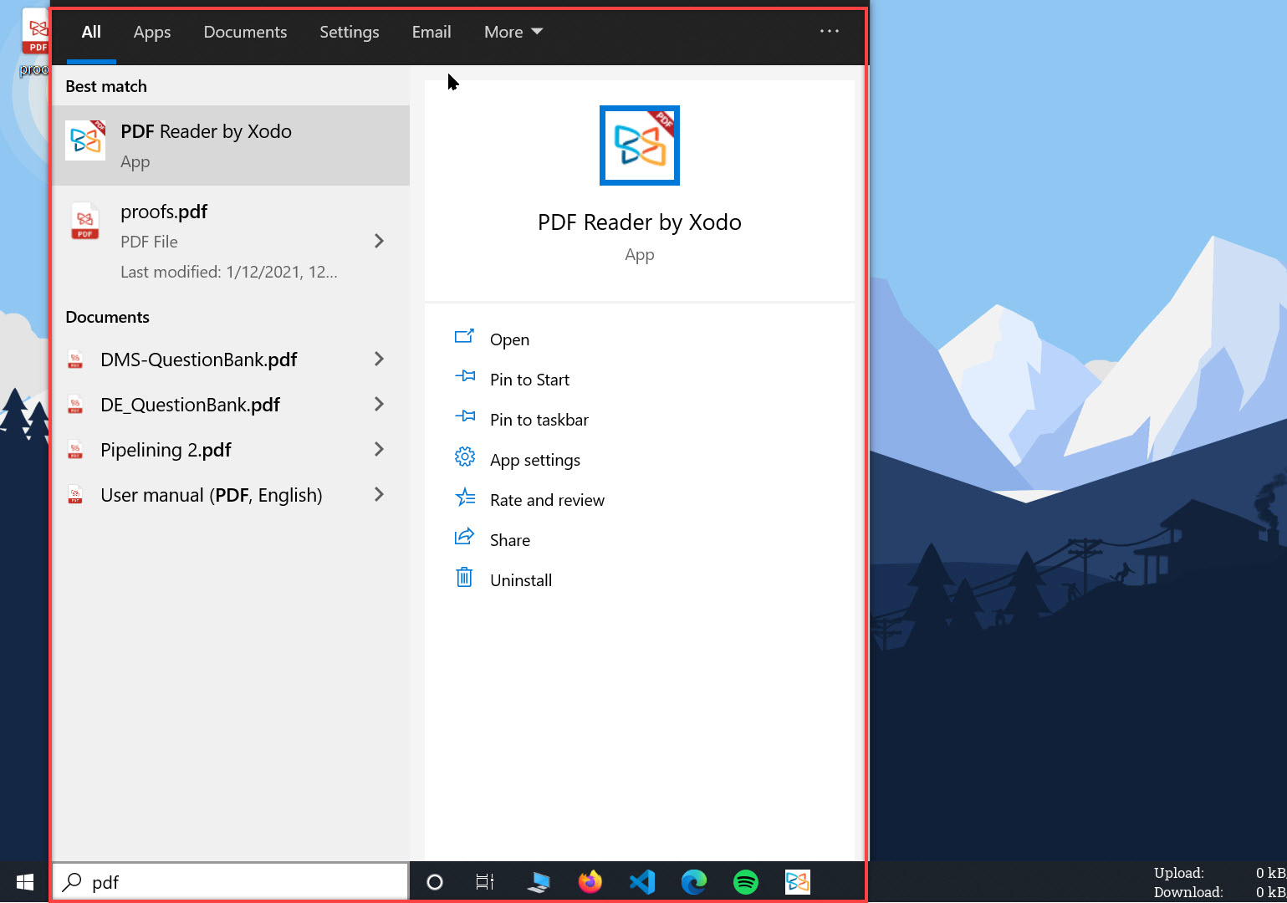This screenshot has height=903, width=1287.
Task: Open the three-dots options menu
Action: point(830,31)
